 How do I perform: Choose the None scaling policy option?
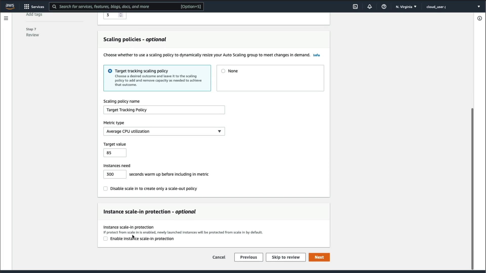pyautogui.click(x=223, y=71)
